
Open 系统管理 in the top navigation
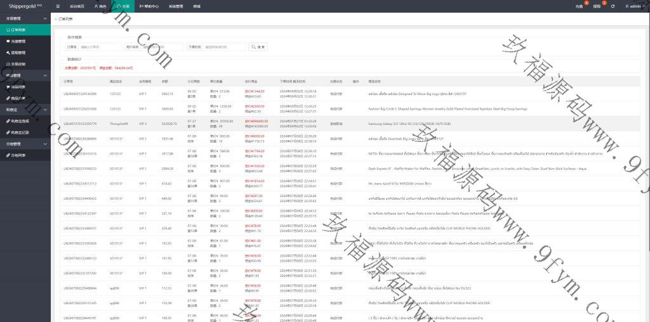click(176, 6)
